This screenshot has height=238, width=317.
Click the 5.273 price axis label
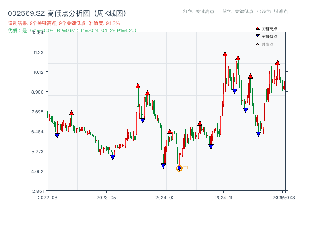click(x=37, y=152)
